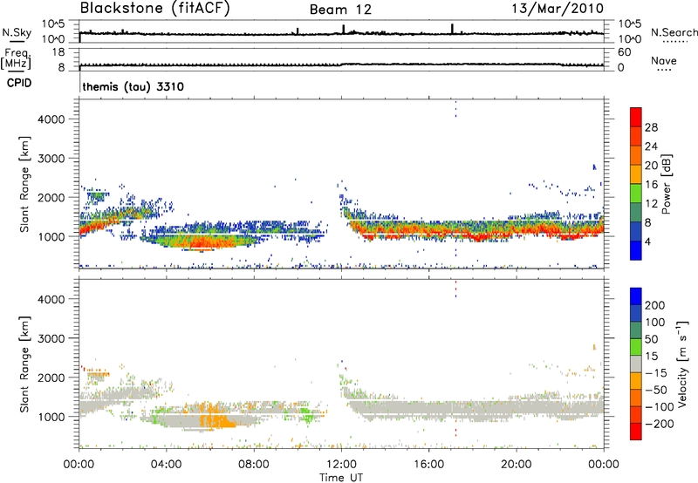Click the "Time UT" axis title
The image size is (698, 483).
click(341, 478)
